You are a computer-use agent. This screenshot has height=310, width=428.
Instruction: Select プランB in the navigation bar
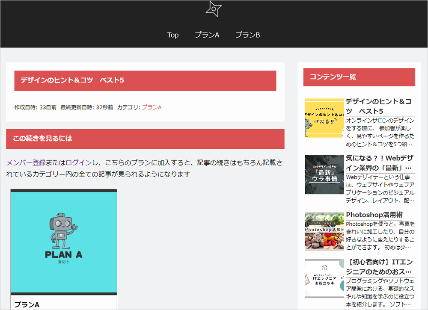(x=247, y=35)
